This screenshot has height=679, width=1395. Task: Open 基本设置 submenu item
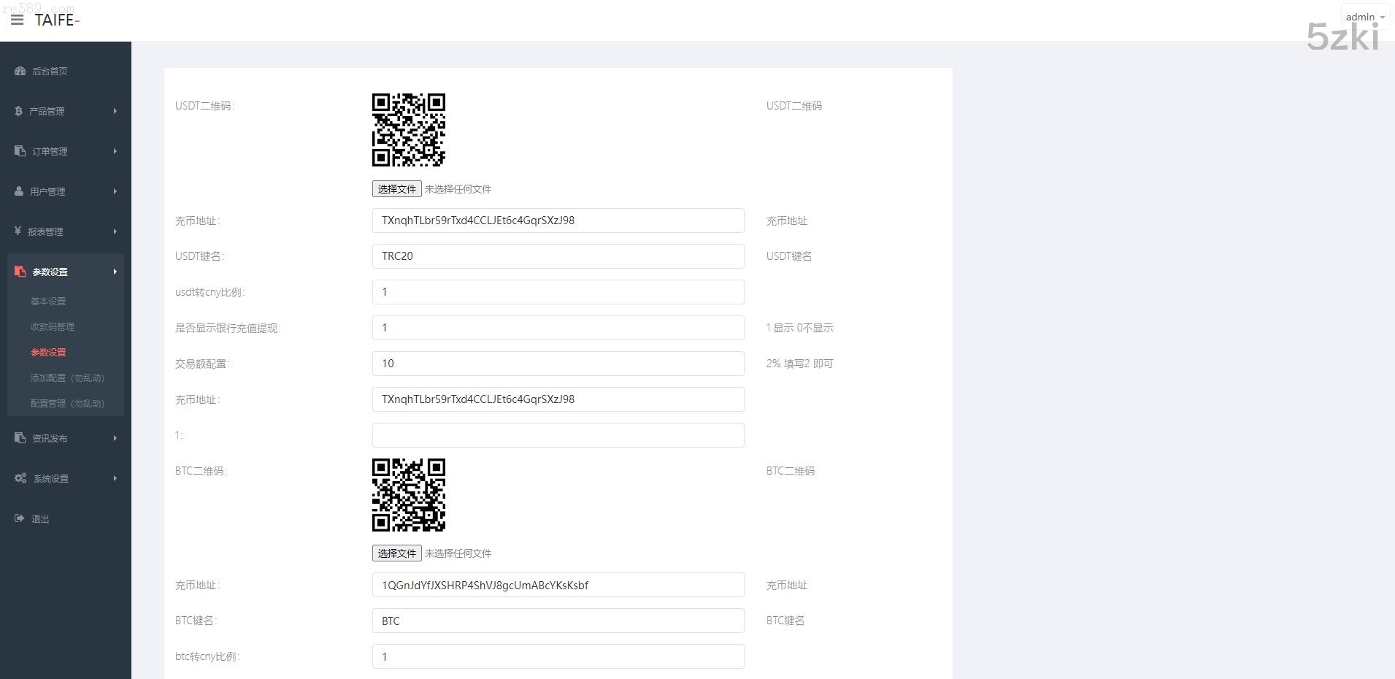pyautogui.click(x=48, y=301)
